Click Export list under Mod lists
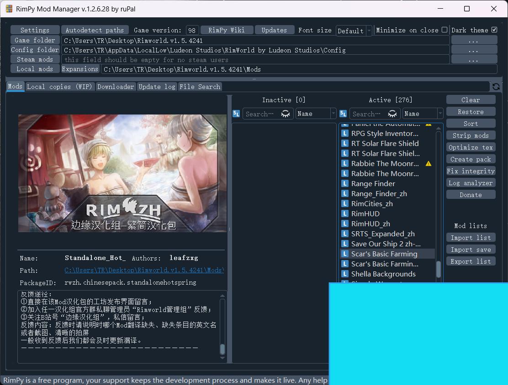508x385 pixels. (x=471, y=261)
